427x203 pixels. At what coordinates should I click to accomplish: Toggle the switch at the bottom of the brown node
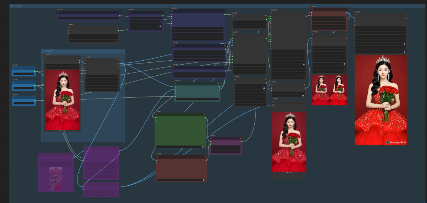(x=204, y=180)
